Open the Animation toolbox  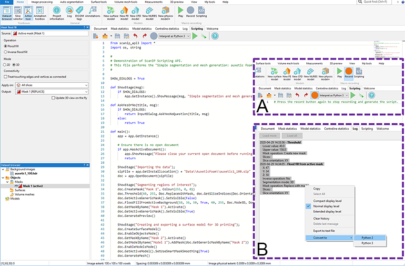[x=40, y=12]
